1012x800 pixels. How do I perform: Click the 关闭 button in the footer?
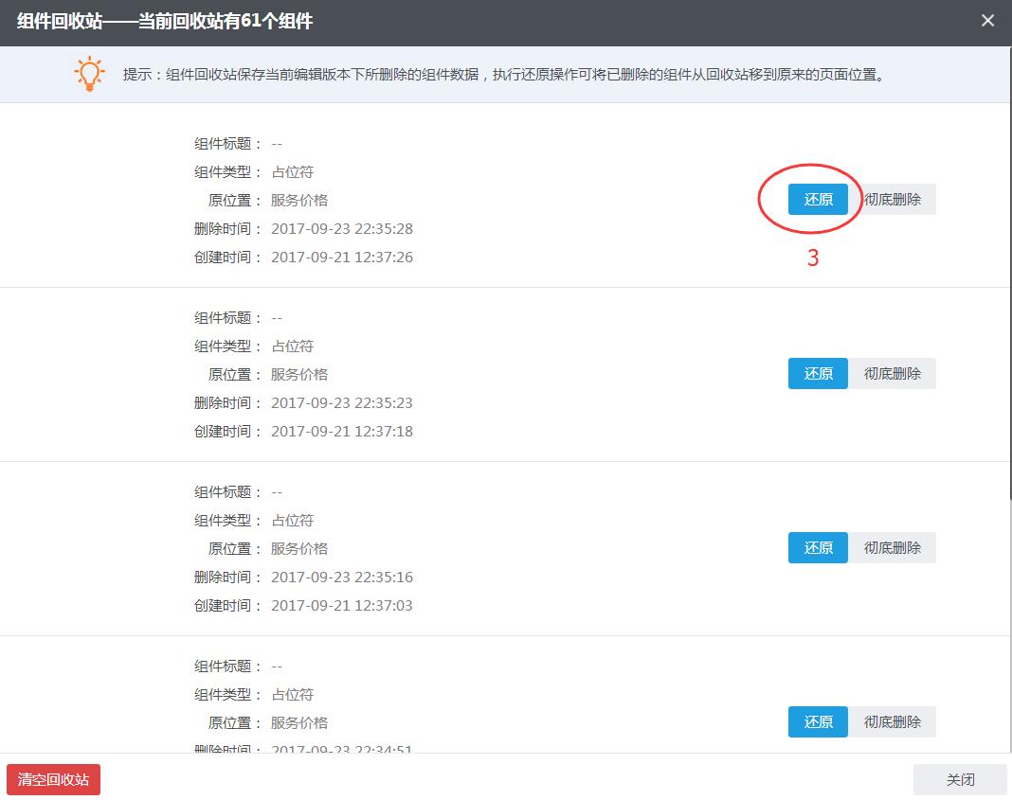(960, 780)
